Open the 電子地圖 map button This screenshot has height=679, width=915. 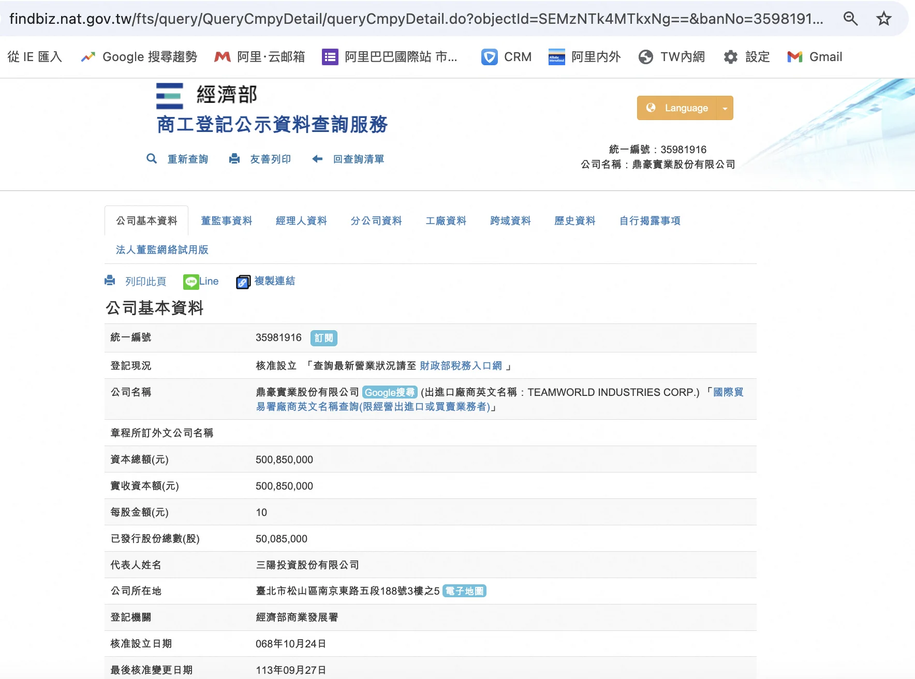464,591
